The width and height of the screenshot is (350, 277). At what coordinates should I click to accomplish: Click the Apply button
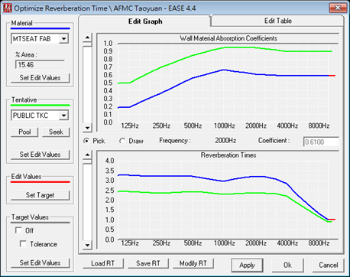click(x=247, y=266)
